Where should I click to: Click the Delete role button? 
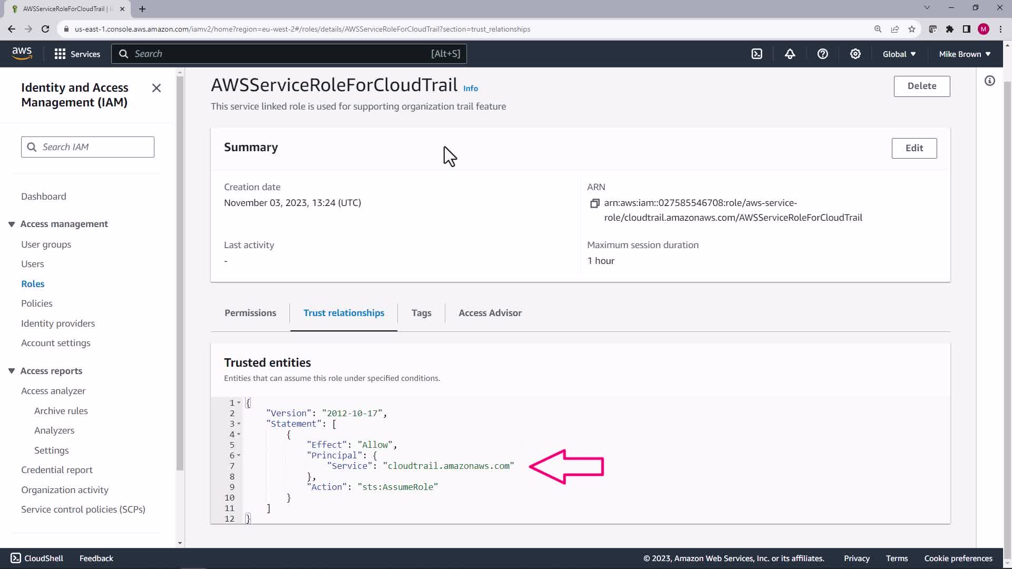tap(921, 86)
